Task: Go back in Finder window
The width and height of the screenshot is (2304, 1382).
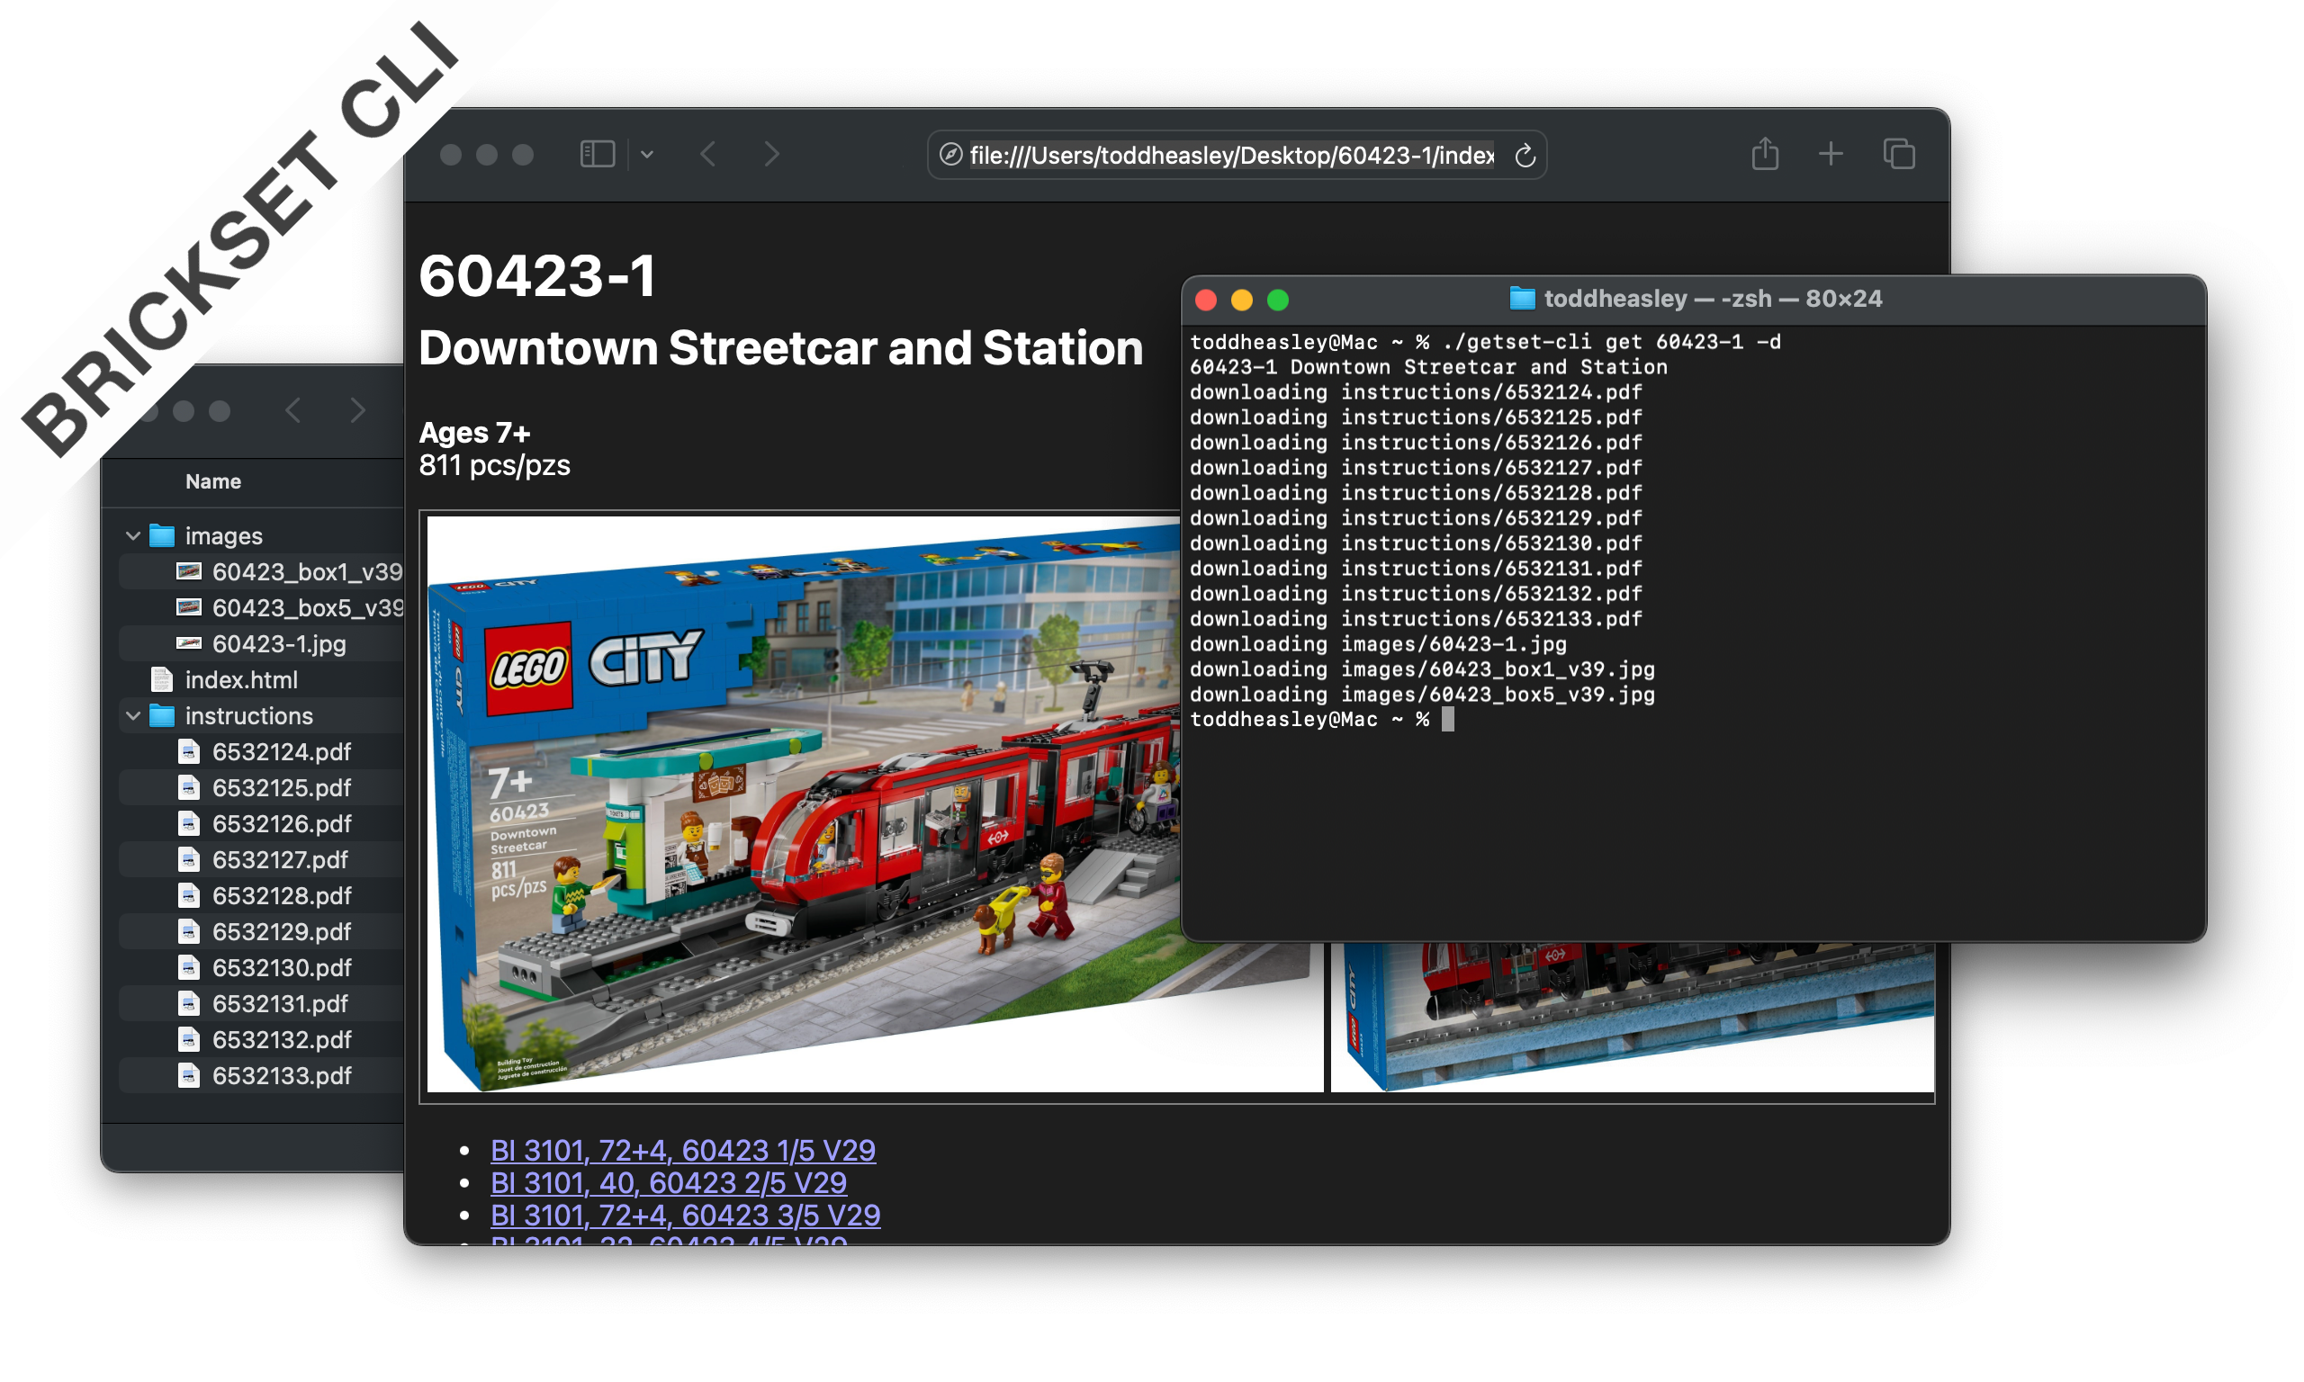Action: (293, 410)
